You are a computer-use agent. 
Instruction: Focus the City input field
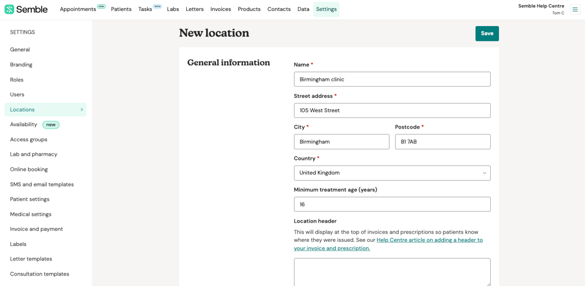341,141
